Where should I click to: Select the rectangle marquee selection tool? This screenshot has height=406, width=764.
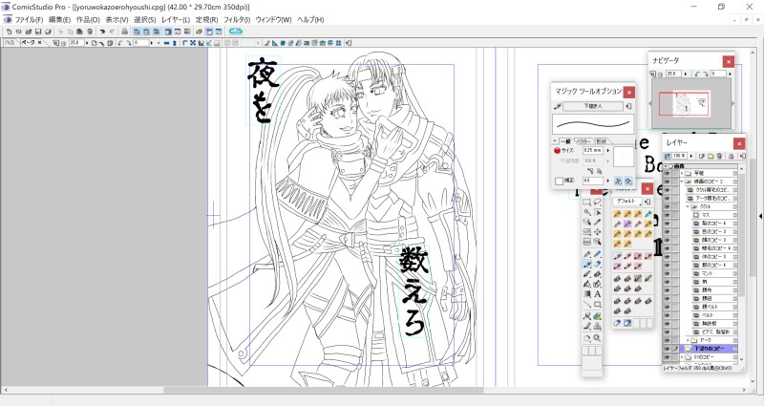click(587, 203)
